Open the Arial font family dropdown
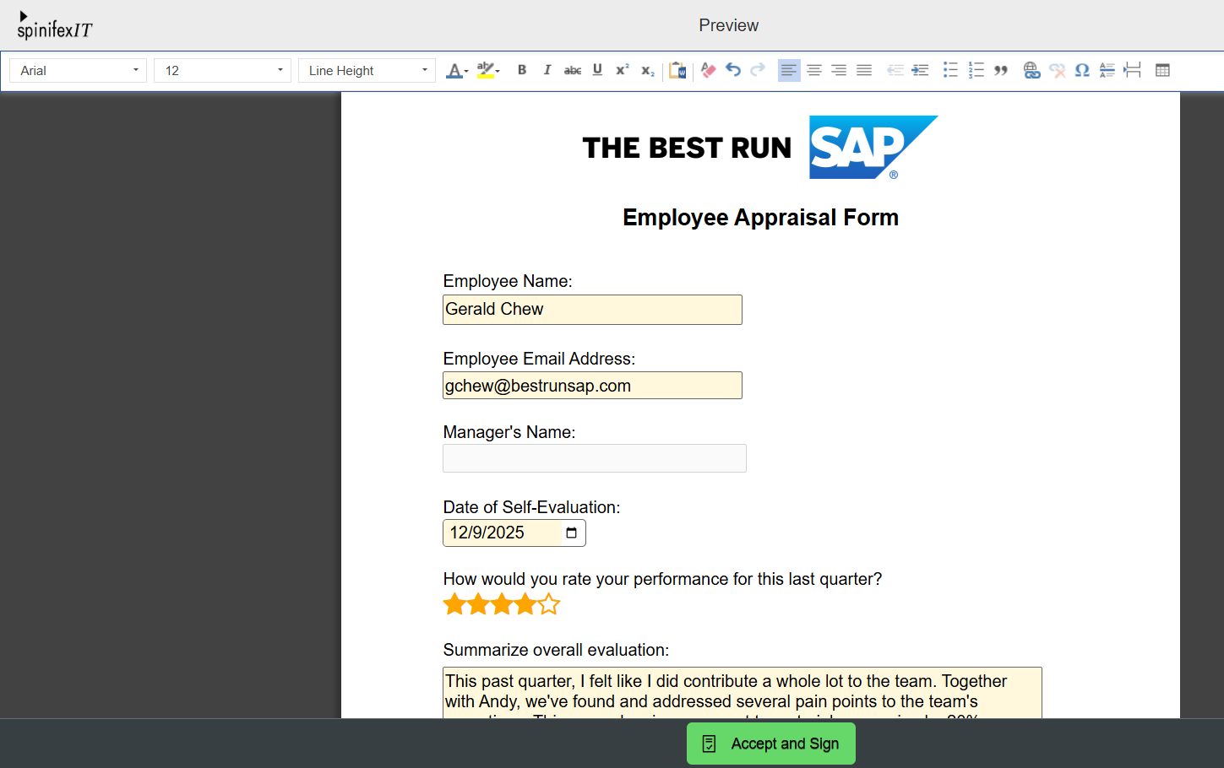The height and width of the screenshot is (768, 1224). [79, 70]
